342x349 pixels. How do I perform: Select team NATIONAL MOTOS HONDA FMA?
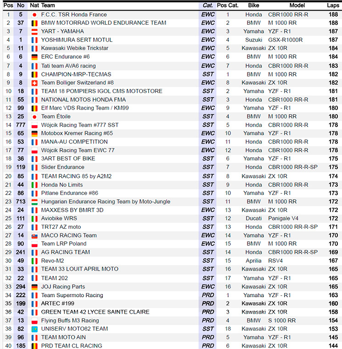tap(84, 100)
